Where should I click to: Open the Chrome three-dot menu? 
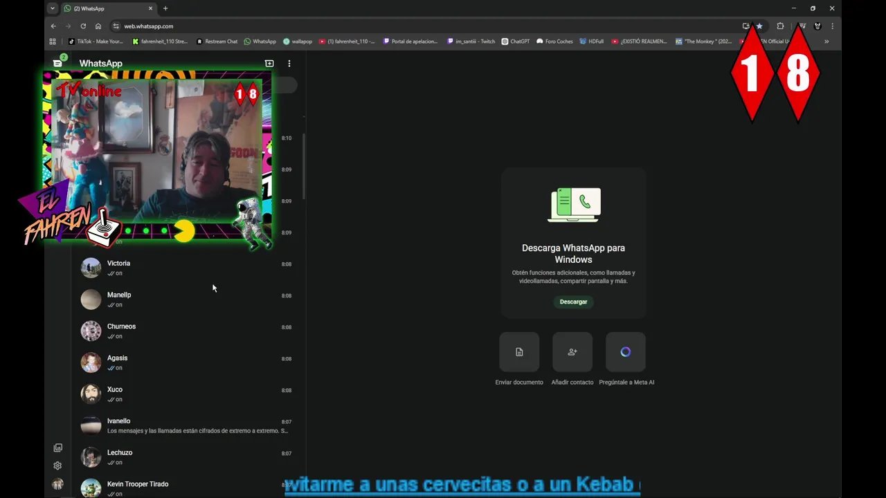pyautogui.click(x=832, y=26)
